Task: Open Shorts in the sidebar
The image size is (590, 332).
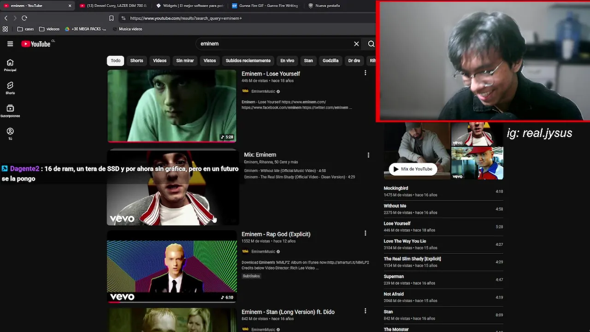Action: tap(10, 88)
